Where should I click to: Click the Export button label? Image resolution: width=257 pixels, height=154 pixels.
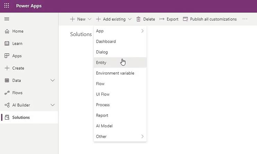172,19
